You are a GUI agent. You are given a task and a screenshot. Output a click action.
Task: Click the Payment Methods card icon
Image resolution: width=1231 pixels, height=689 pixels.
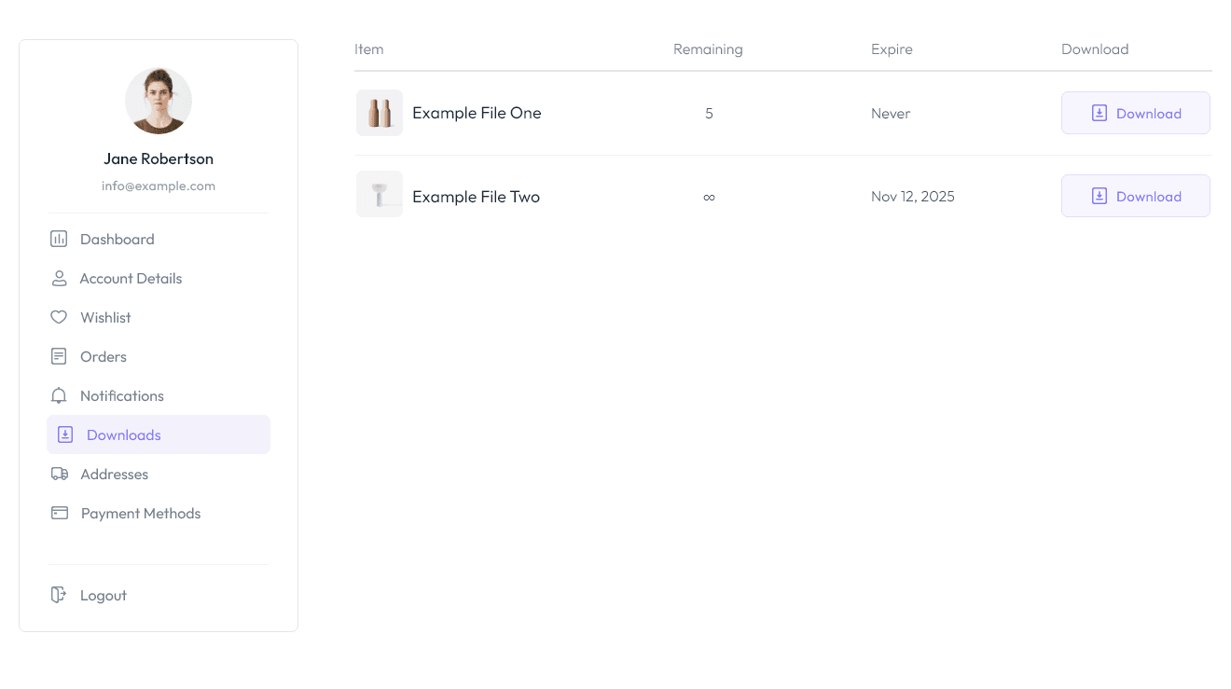click(x=59, y=513)
